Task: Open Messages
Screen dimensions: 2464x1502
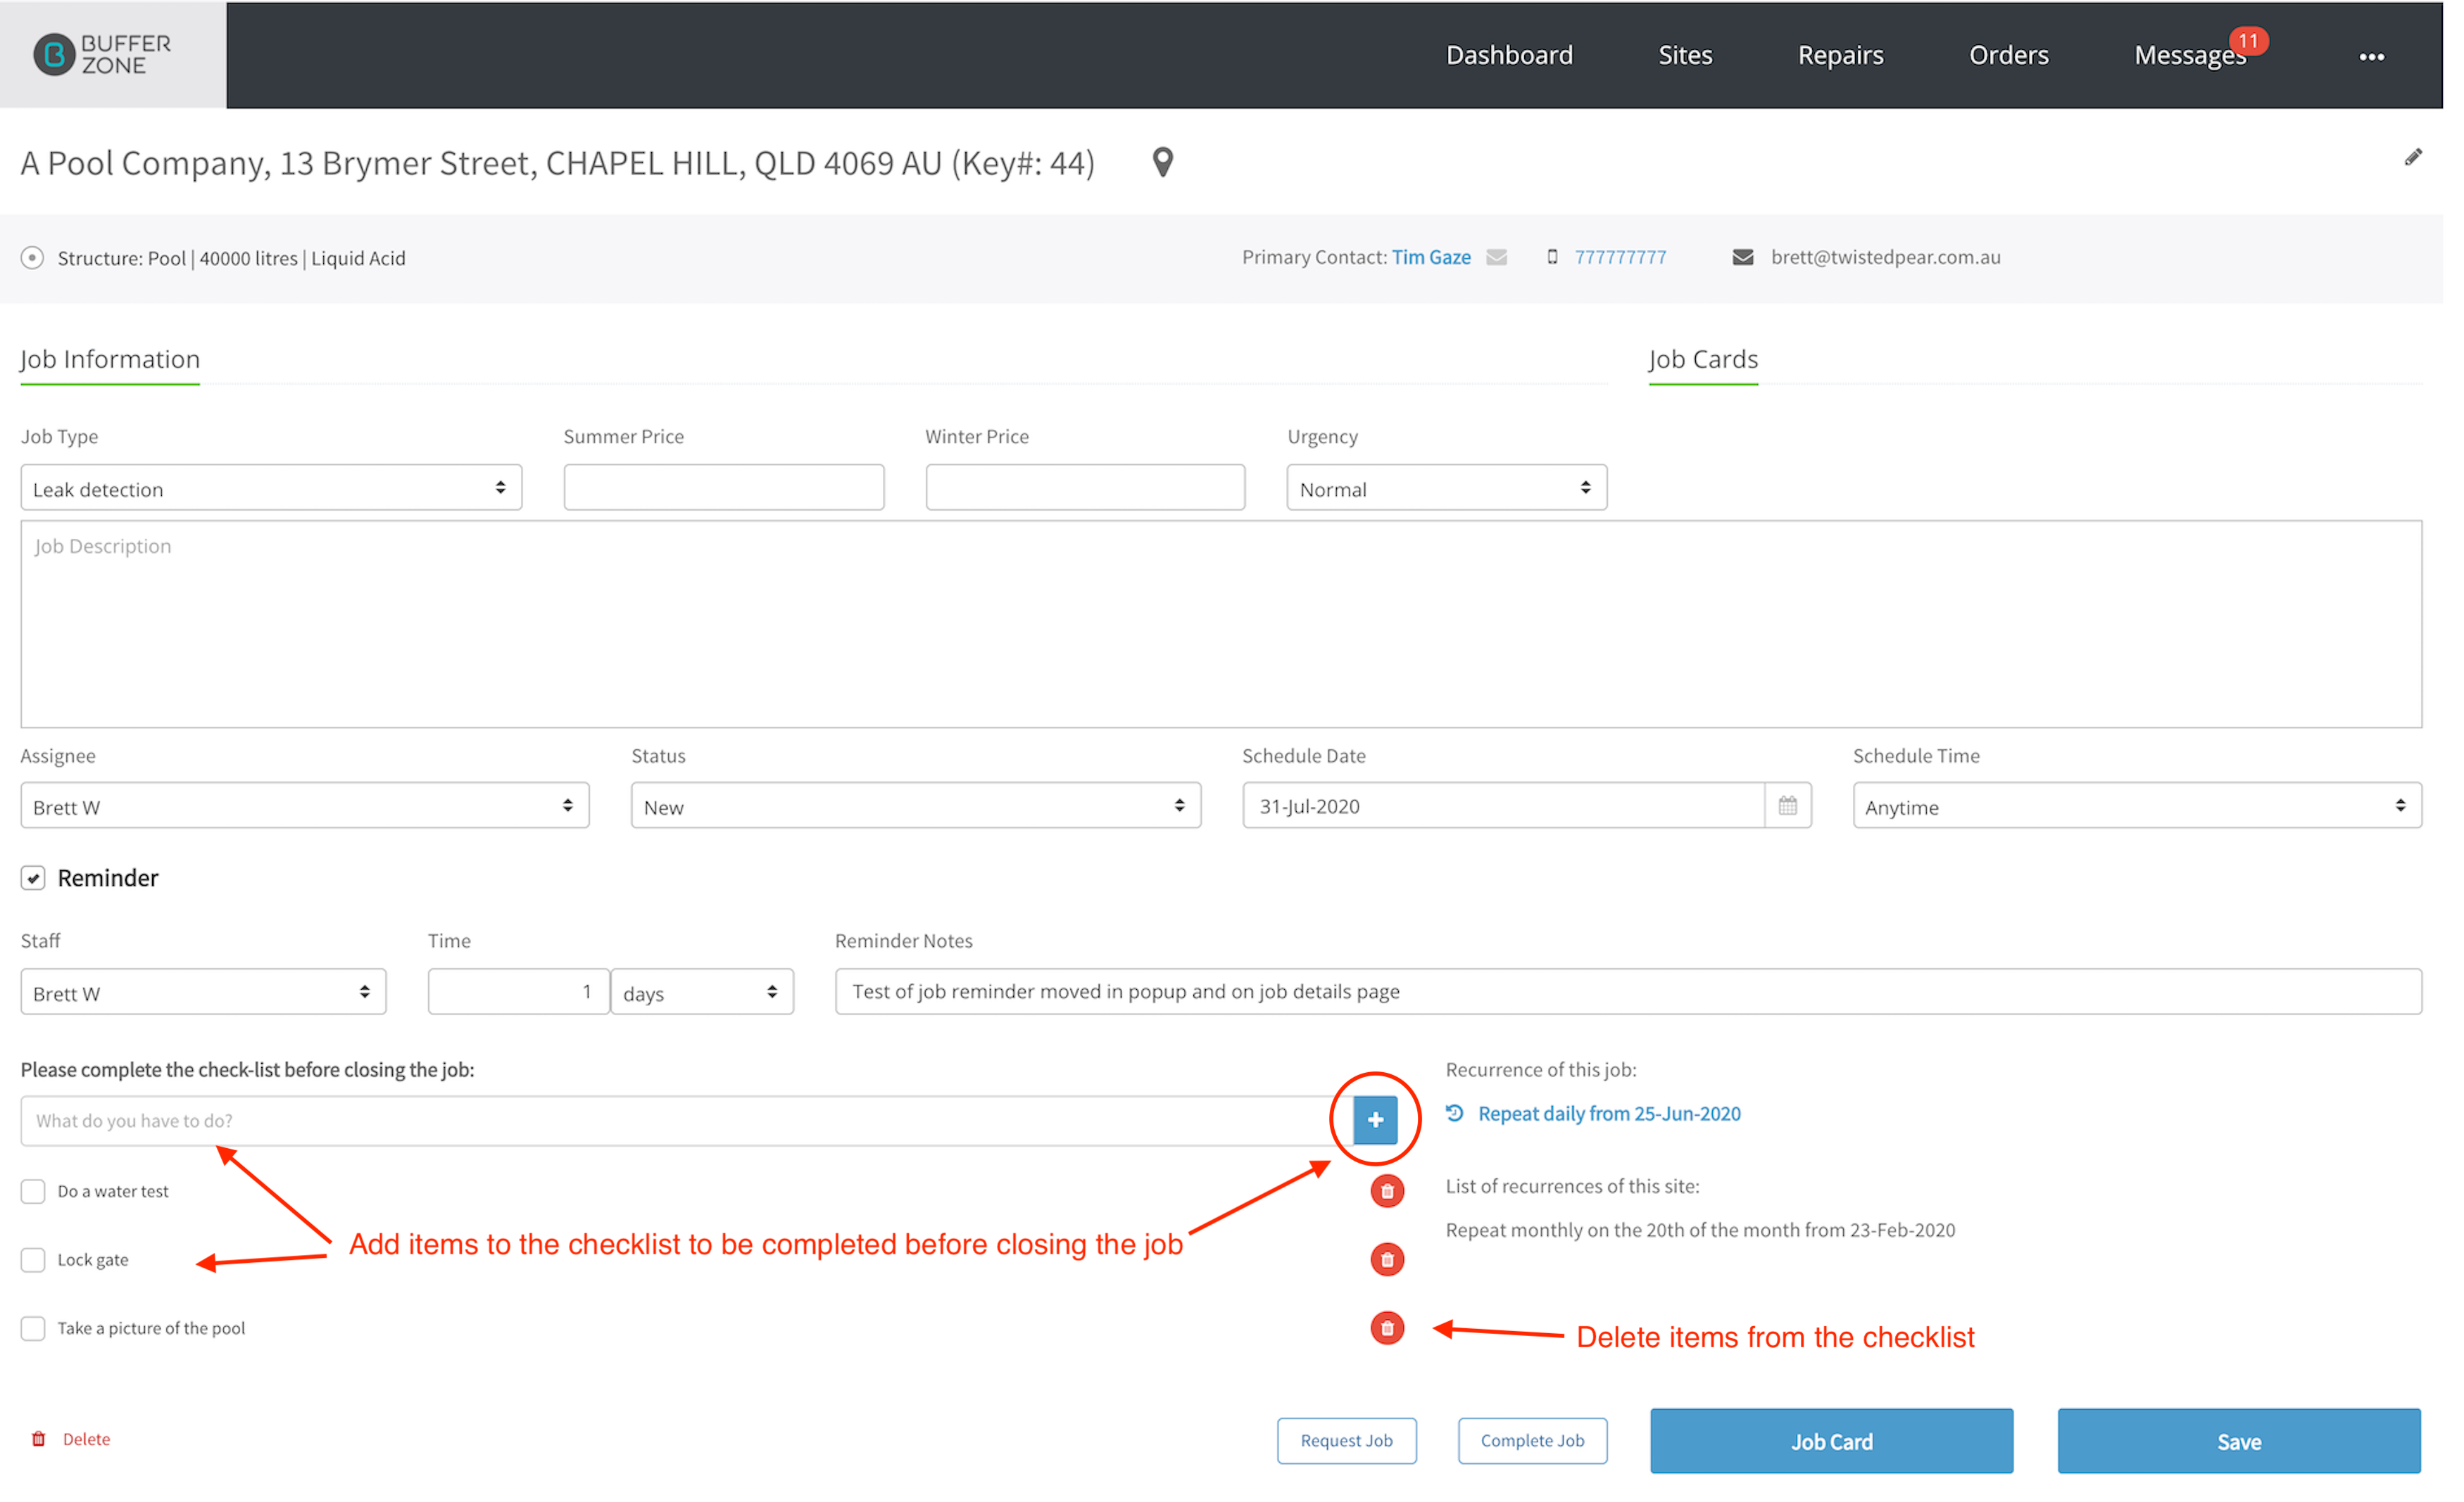Action: (x=2189, y=56)
